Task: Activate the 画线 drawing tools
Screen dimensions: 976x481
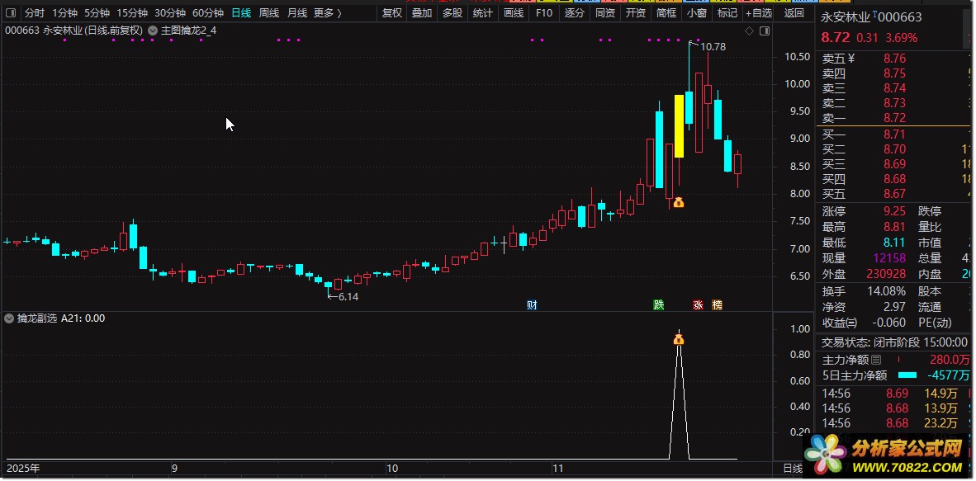Action: coord(514,13)
